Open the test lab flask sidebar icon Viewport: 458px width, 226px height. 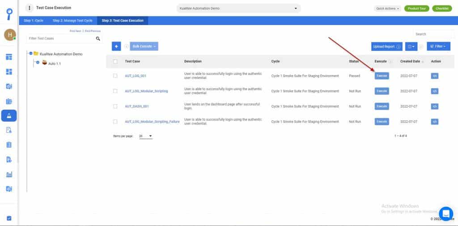pyautogui.click(x=9, y=116)
